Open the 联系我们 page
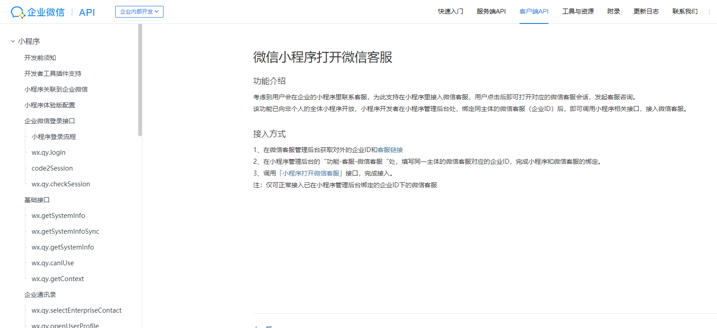Viewport: 717px width, 328px height. 685,11
